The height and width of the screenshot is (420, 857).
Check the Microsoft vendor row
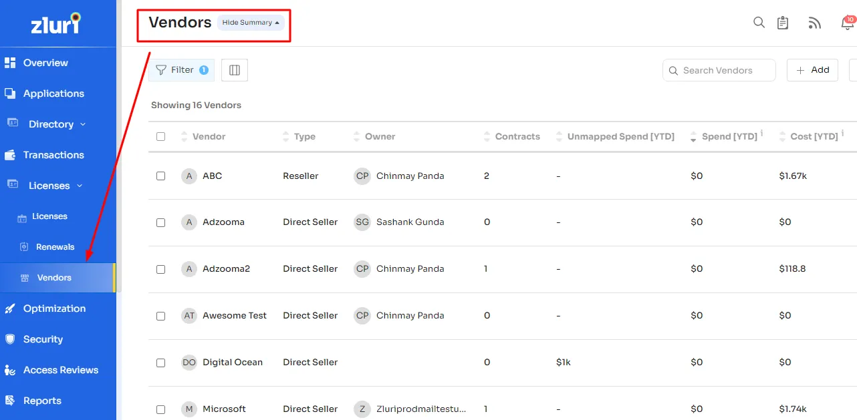click(x=160, y=409)
